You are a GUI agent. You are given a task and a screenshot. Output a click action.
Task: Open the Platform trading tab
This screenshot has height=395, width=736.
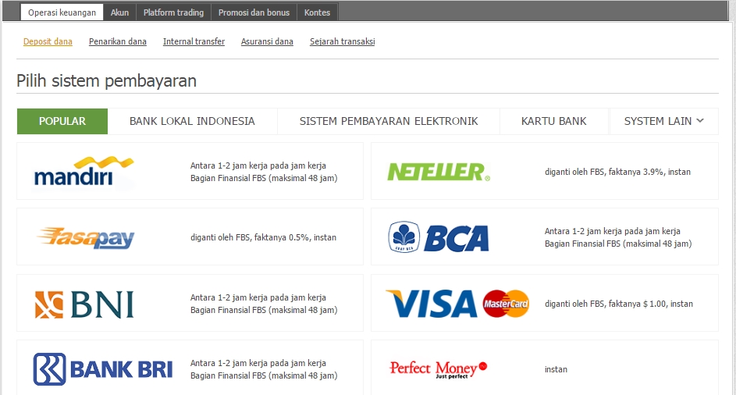click(x=174, y=12)
